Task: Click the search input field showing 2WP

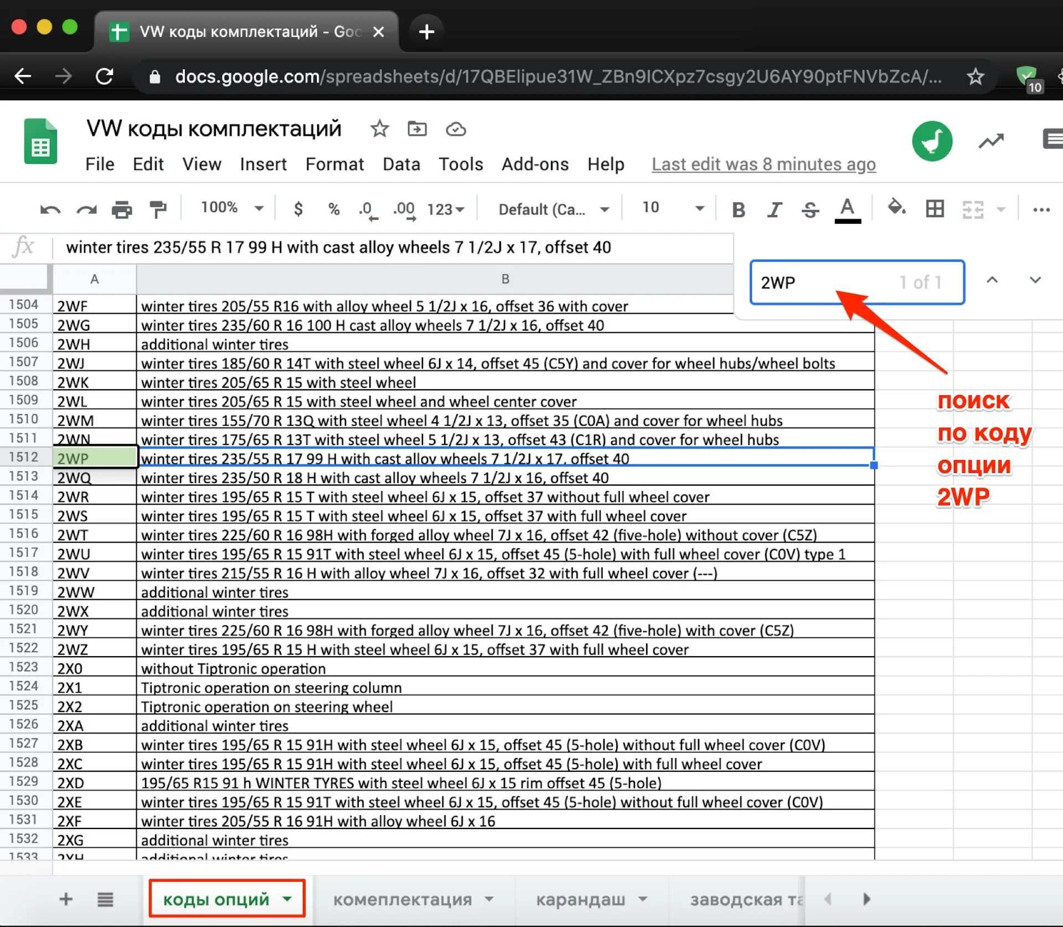Action: [x=856, y=280]
